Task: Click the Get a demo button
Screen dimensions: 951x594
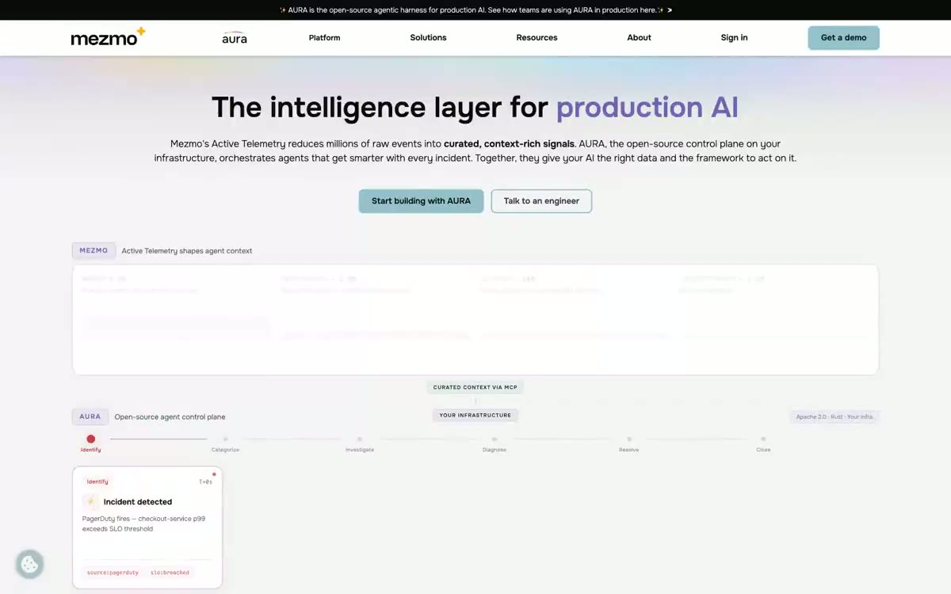Action: (843, 38)
